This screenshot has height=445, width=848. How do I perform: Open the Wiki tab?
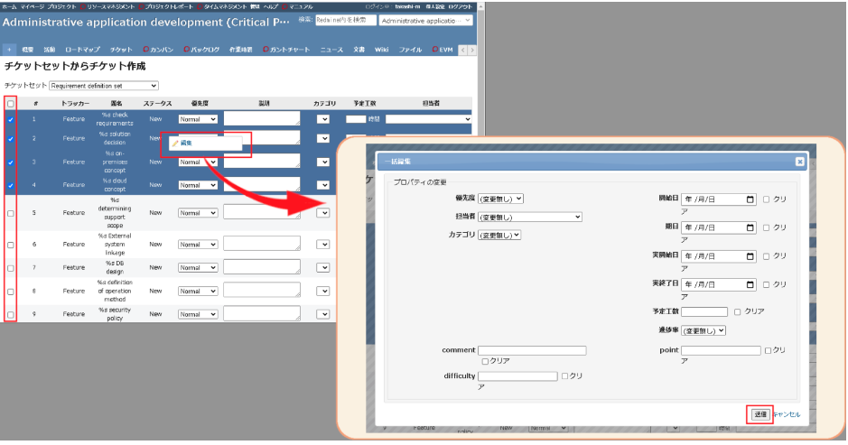(381, 50)
